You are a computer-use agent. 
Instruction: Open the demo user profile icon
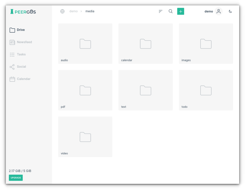[218, 11]
